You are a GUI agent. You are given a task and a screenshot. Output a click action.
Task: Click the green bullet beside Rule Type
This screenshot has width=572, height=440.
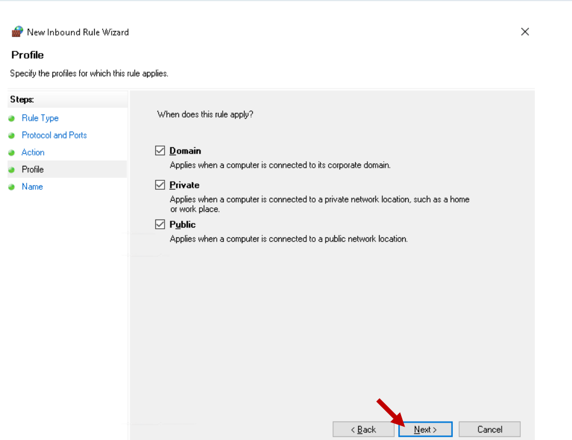click(10, 118)
